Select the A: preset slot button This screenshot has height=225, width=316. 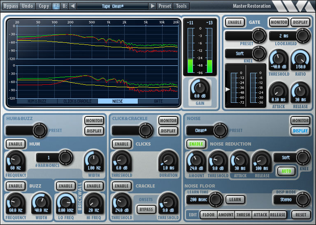(56, 6)
